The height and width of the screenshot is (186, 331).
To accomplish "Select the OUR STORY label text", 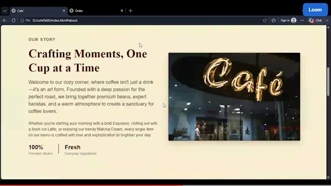I will (42, 40).
